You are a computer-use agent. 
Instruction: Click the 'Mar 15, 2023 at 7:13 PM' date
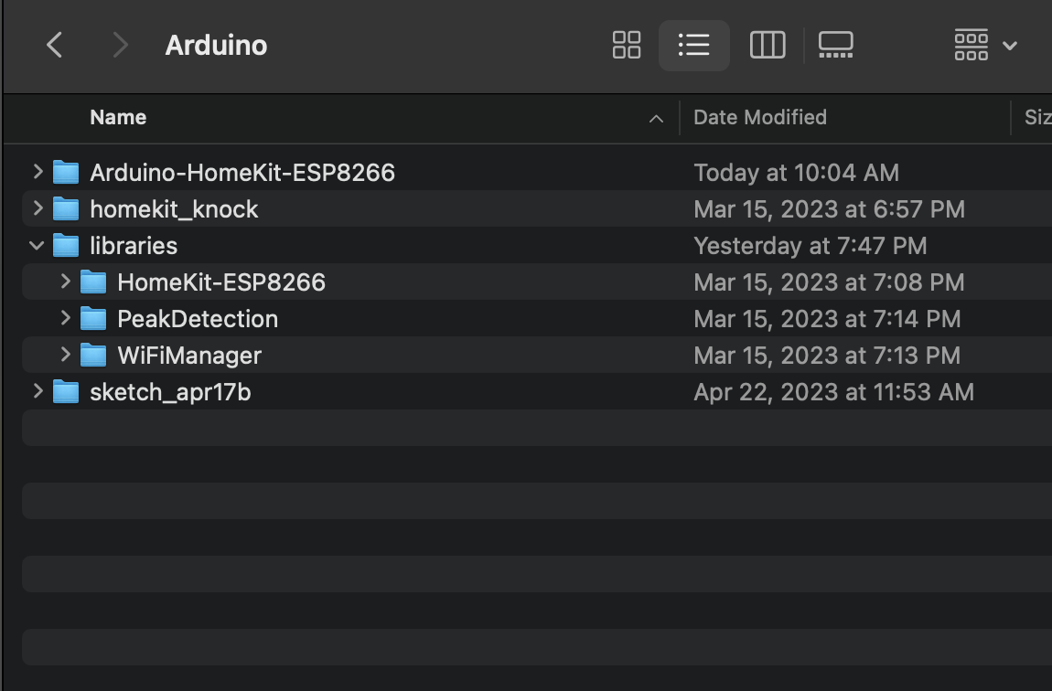(x=827, y=356)
